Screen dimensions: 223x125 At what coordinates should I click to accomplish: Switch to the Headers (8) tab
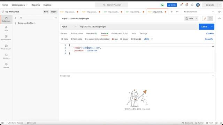pyautogui.click(x=92, y=33)
